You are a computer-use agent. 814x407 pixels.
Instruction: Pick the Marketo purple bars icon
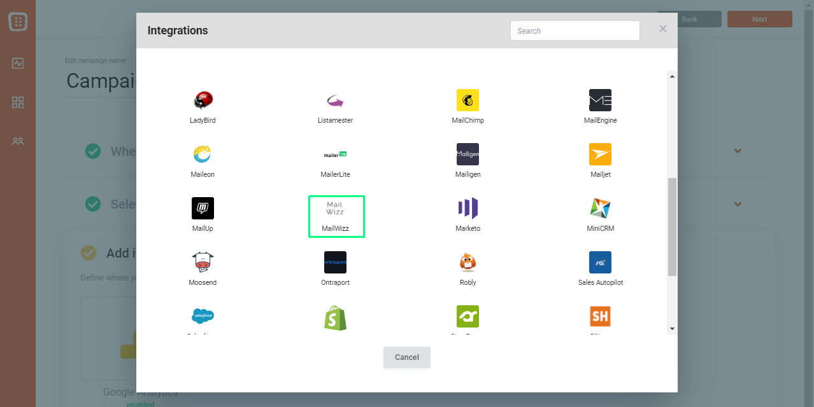pos(468,208)
